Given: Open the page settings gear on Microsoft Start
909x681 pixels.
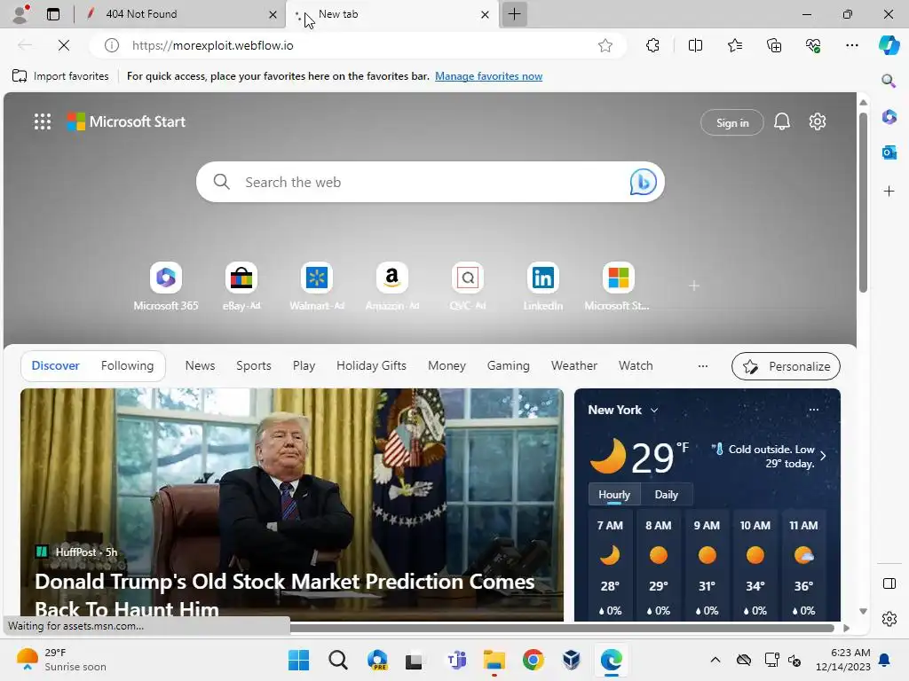Looking at the screenshot, I should [818, 121].
